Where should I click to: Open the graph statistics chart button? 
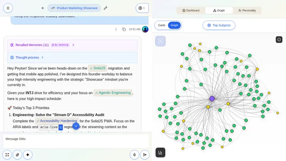point(160,153)
